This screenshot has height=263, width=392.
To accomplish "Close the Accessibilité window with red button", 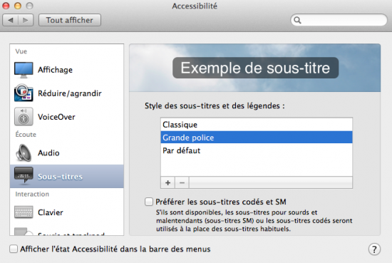I will point(6,6).
